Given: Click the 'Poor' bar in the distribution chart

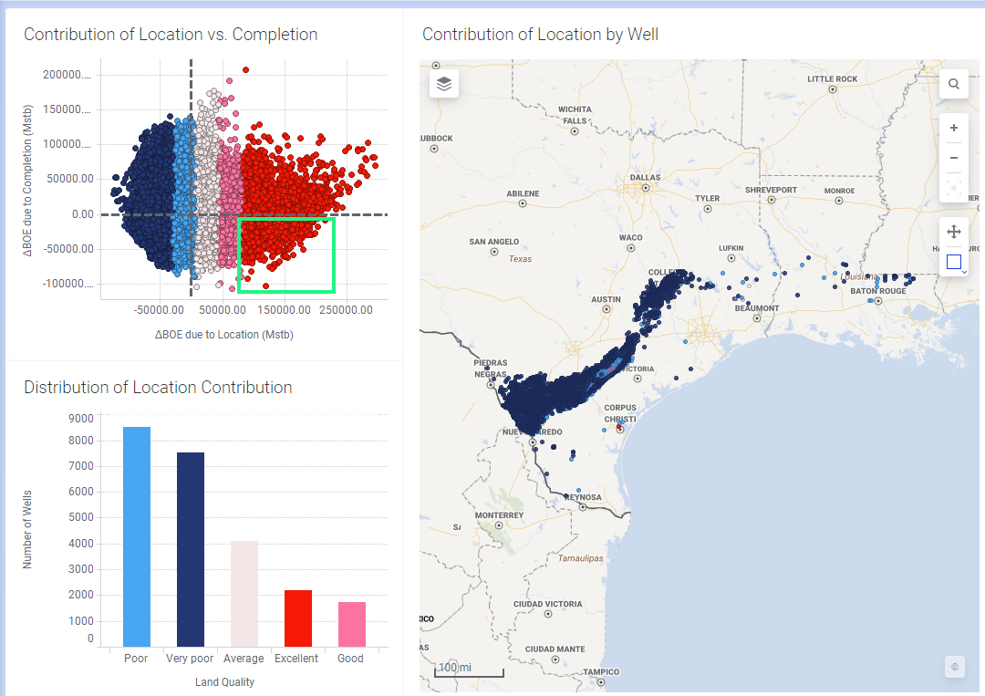Looking at the screenshot, I should pos(135,529).
